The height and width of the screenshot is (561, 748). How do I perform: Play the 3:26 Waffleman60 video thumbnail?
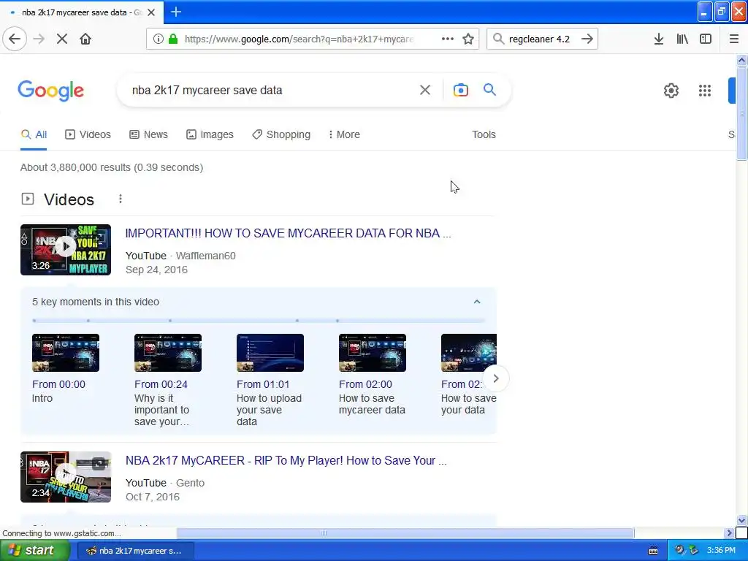66,250
